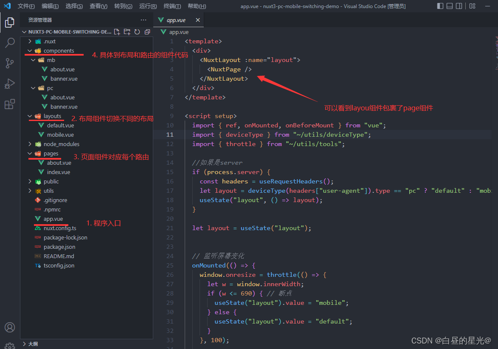Toggle the Primary Side Bar visibility
The height and width of the screenshot is (349, 498).
click(440, 6)
